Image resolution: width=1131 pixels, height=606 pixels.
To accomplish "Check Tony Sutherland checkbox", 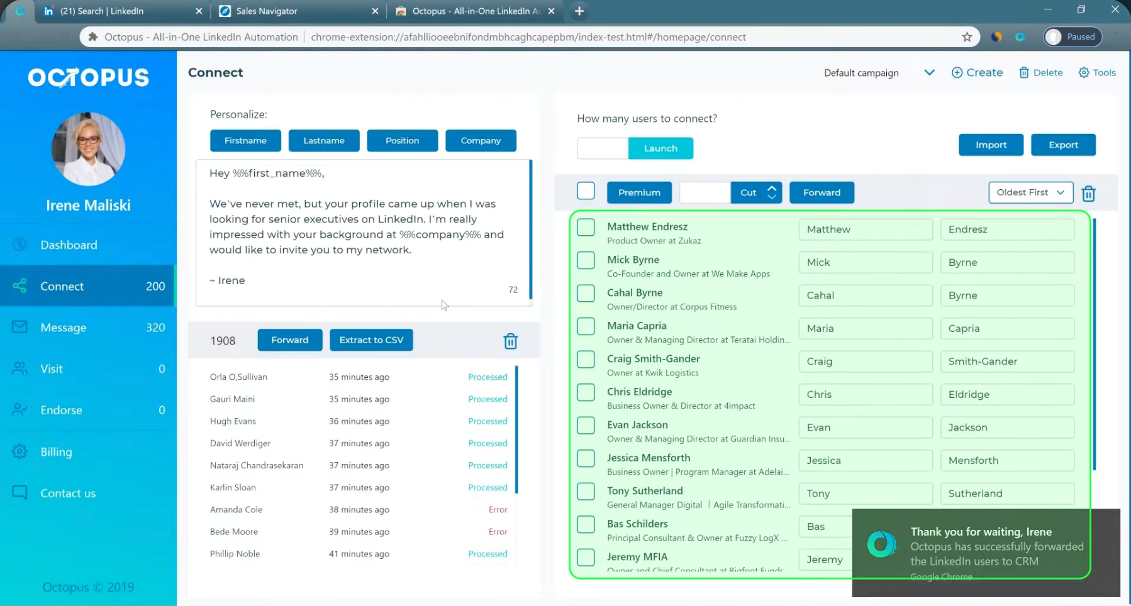I will point(586,491).
